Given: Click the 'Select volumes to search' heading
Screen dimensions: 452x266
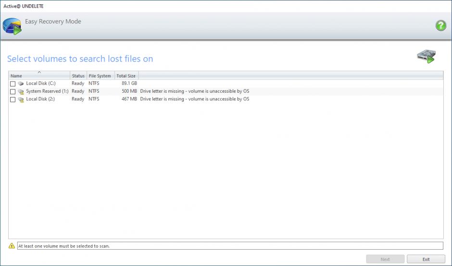Looking at the screenshot, I should tap(80, 59).
